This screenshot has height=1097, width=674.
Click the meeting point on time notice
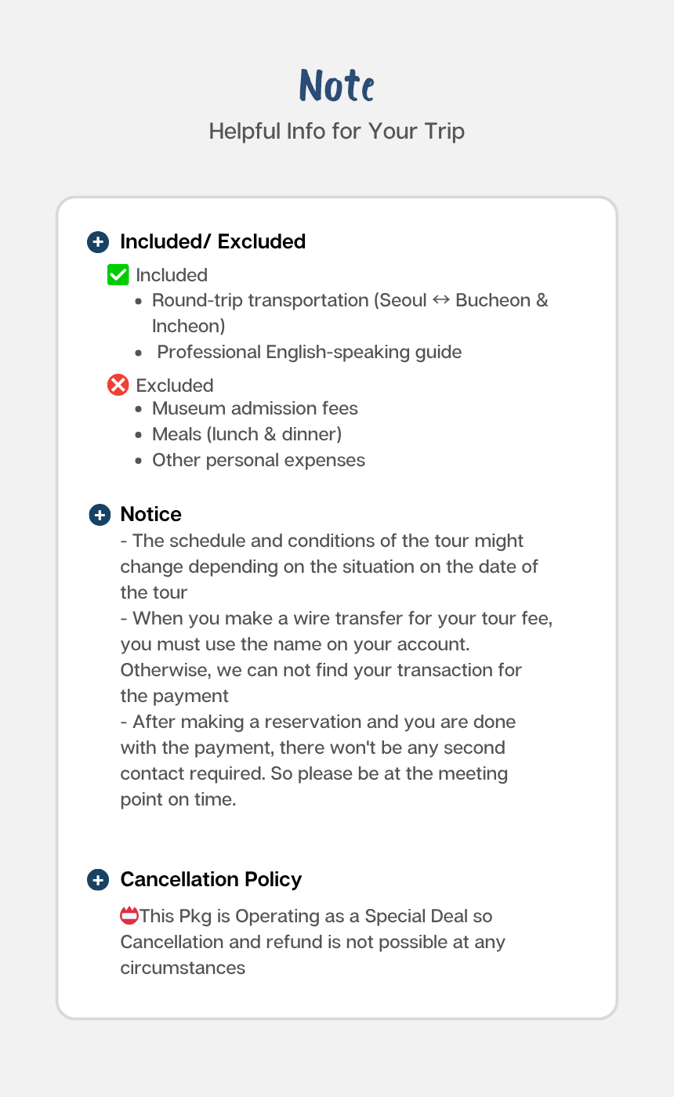pos(317,760)
